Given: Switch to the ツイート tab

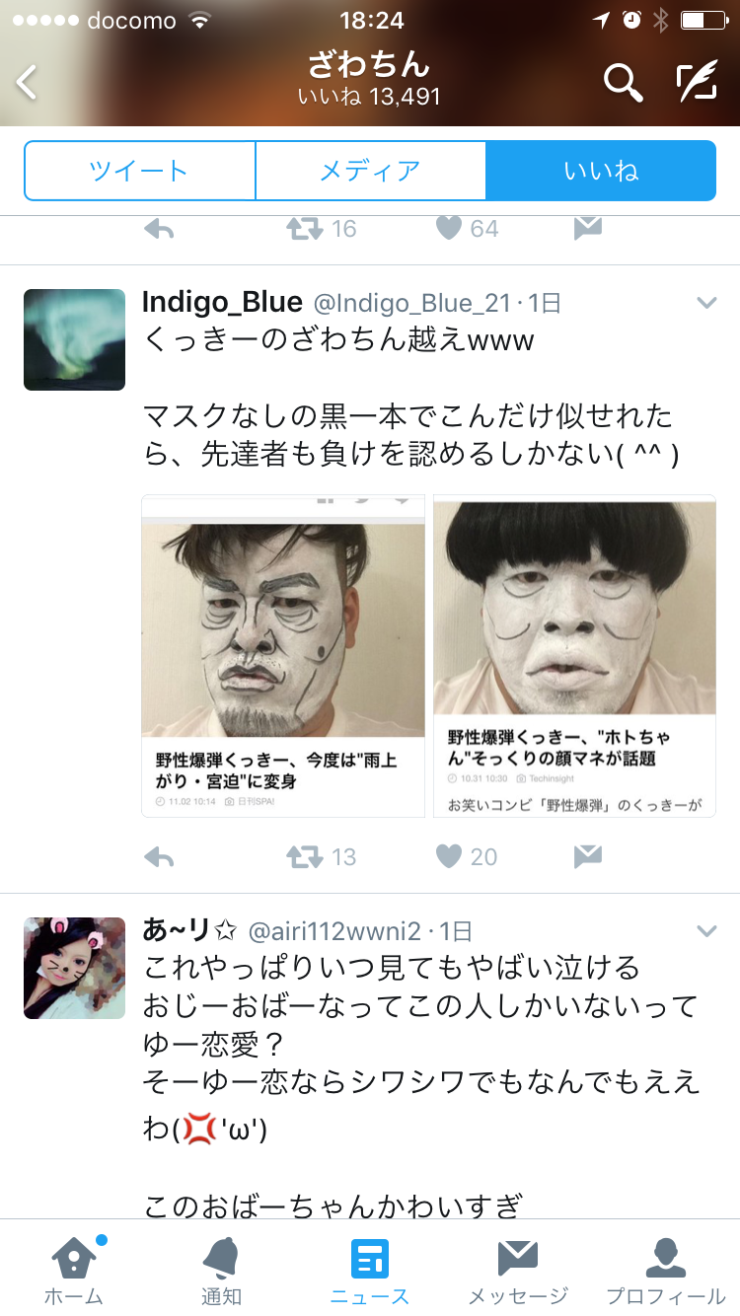Looking at the screenshot, I should pos(139,171).
